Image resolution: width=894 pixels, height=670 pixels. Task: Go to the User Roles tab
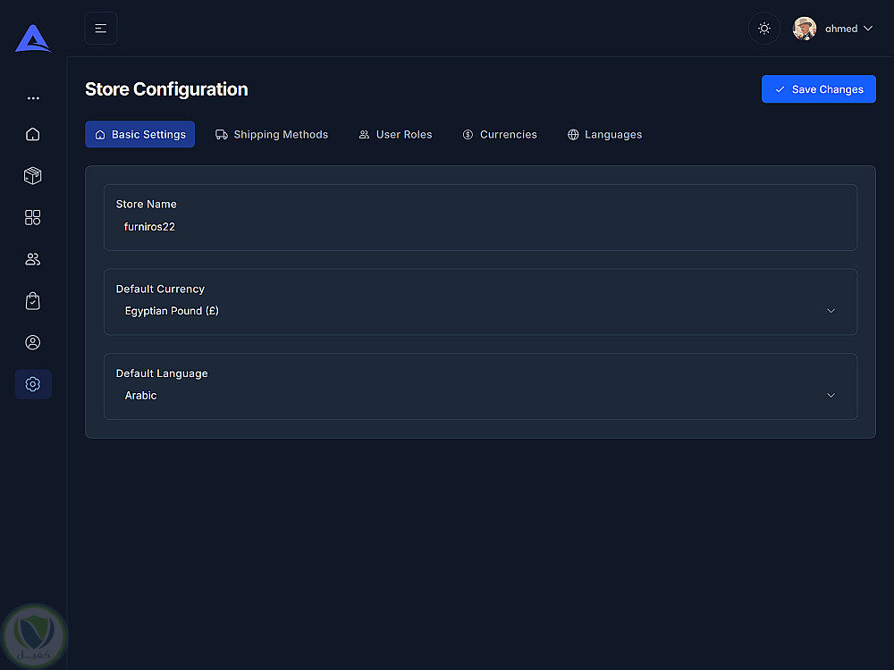tap(396, 135)
